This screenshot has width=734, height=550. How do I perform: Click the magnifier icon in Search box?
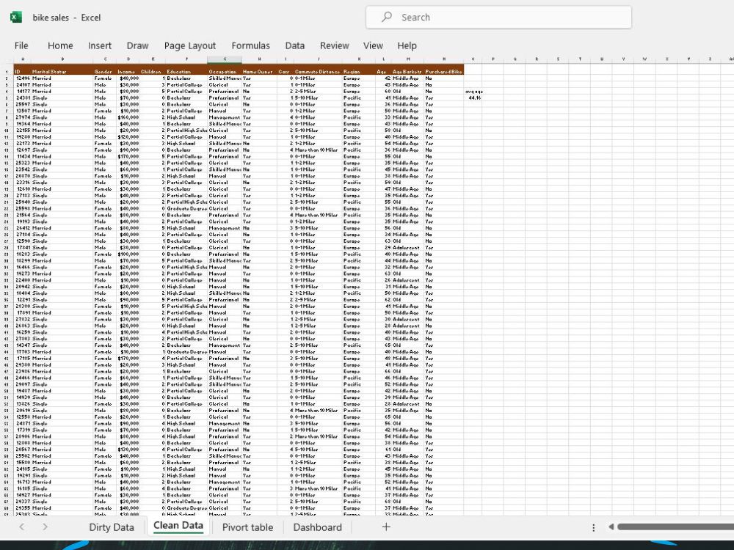click(x=387, y=18)
